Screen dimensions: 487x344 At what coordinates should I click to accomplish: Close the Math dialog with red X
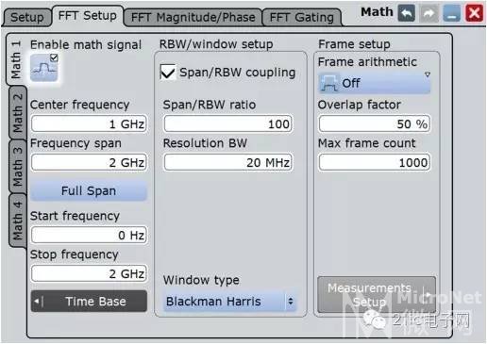tap(475, 13)
